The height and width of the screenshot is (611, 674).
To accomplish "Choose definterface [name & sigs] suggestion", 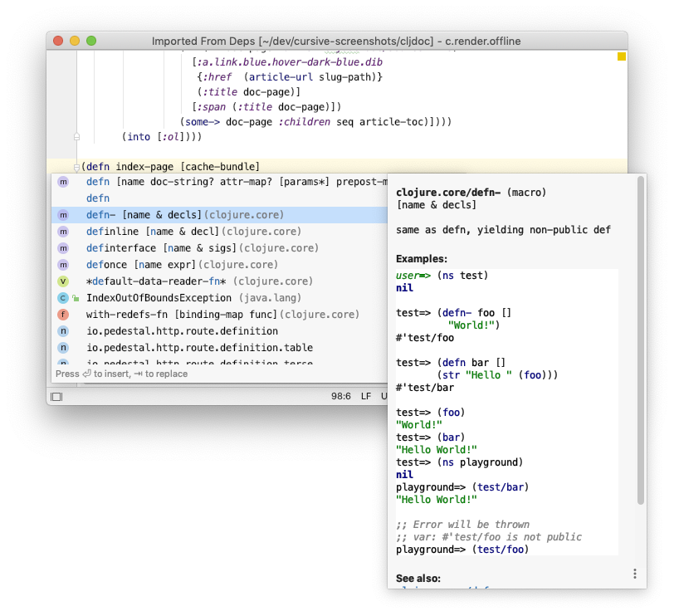I will (x=219, y=248).
